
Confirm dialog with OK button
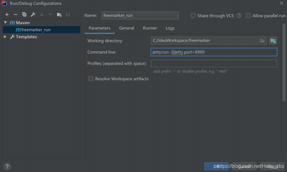tap(216, 166)
